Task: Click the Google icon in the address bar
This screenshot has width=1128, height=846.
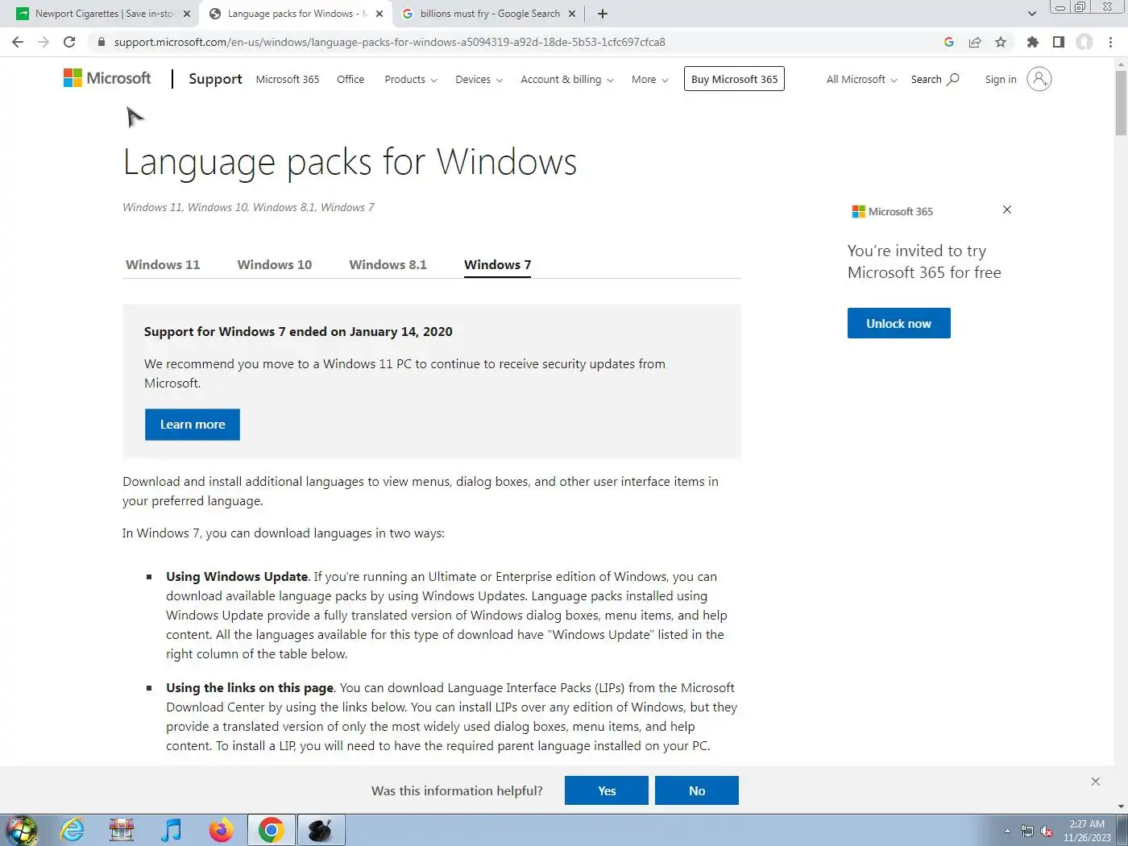Action: click(948, 42)
